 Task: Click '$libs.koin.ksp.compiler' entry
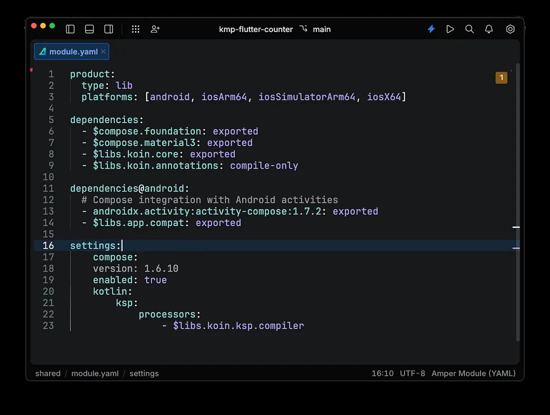click(x=238, y=325)
